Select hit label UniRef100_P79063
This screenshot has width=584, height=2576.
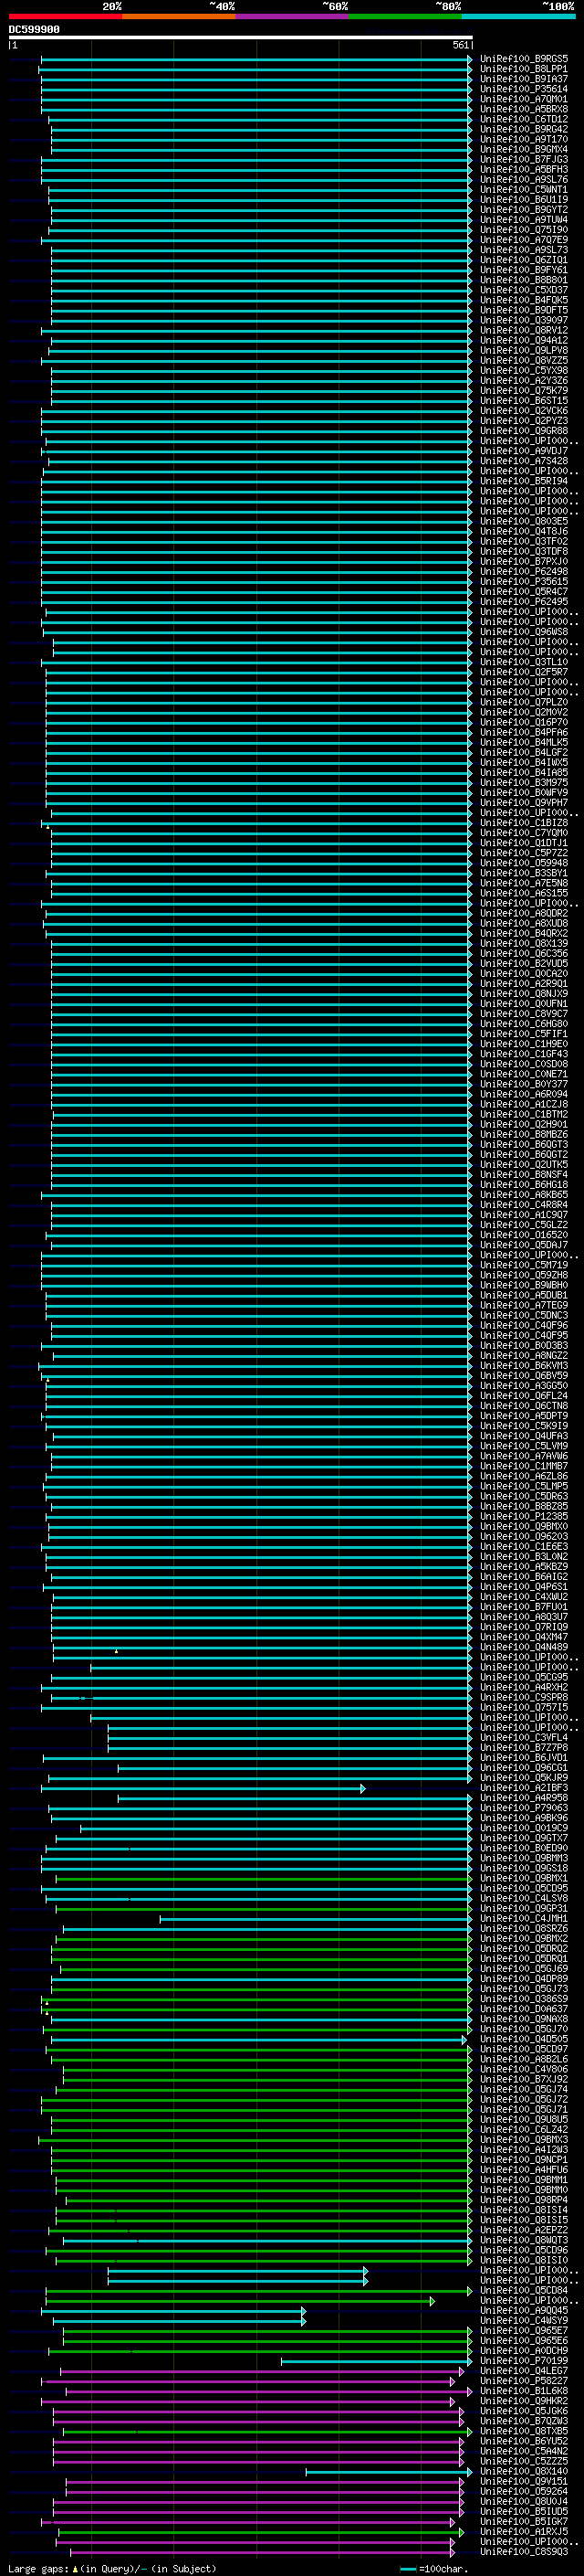tap(523, 1808)
